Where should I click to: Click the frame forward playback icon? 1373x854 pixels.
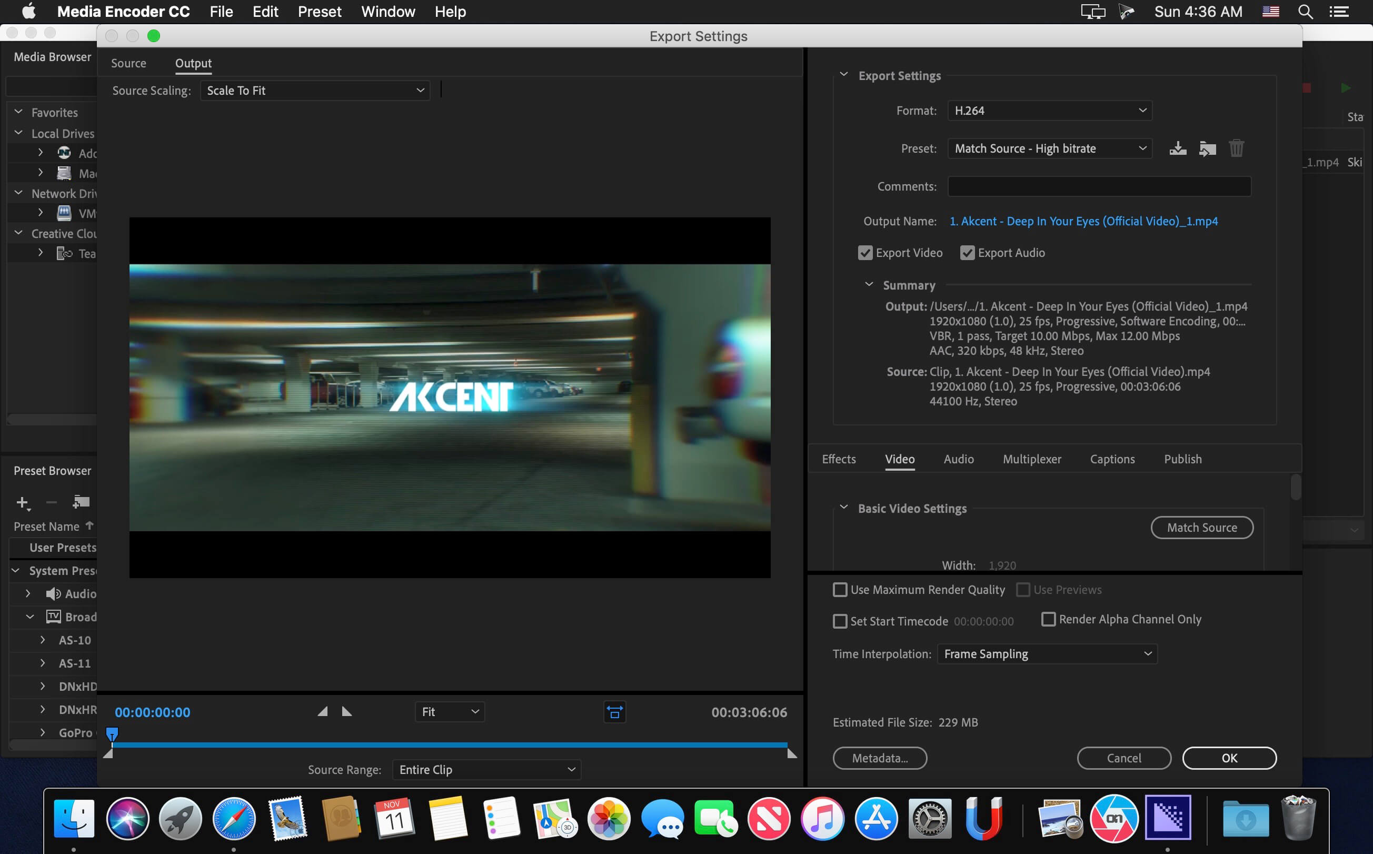346,712
